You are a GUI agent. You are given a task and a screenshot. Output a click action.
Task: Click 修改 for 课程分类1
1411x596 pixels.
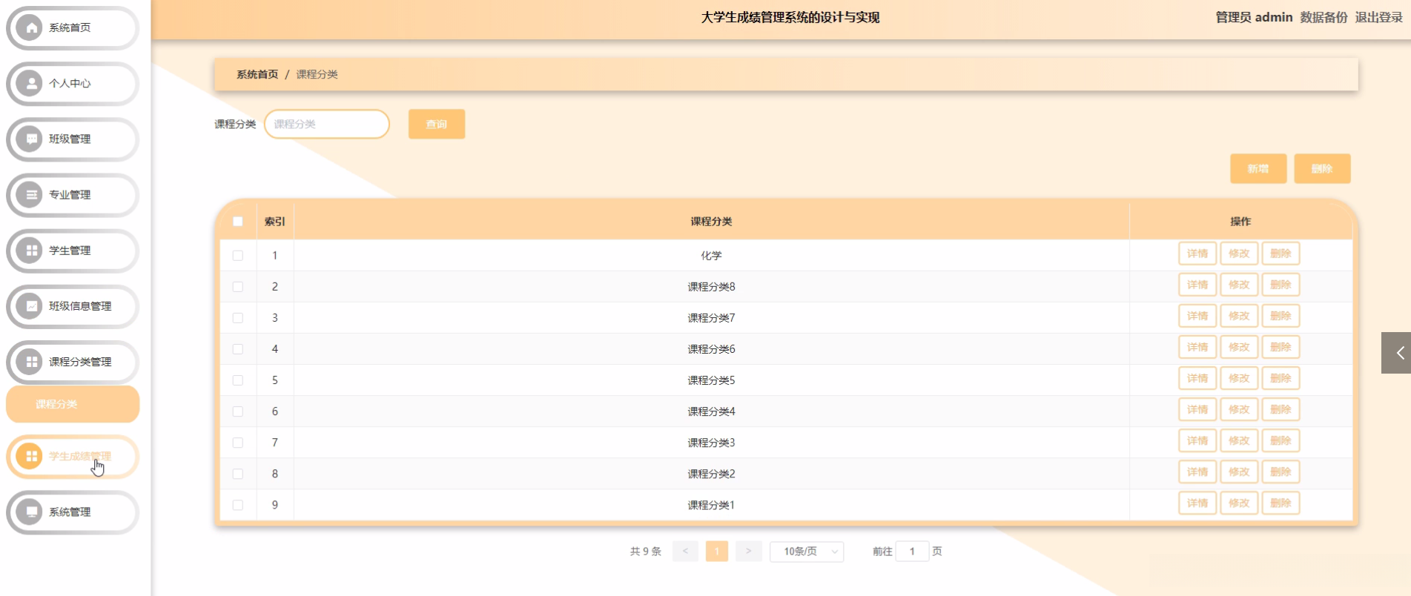pos(1239,503)
